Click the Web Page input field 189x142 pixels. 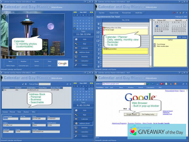(x=46, y=131)
